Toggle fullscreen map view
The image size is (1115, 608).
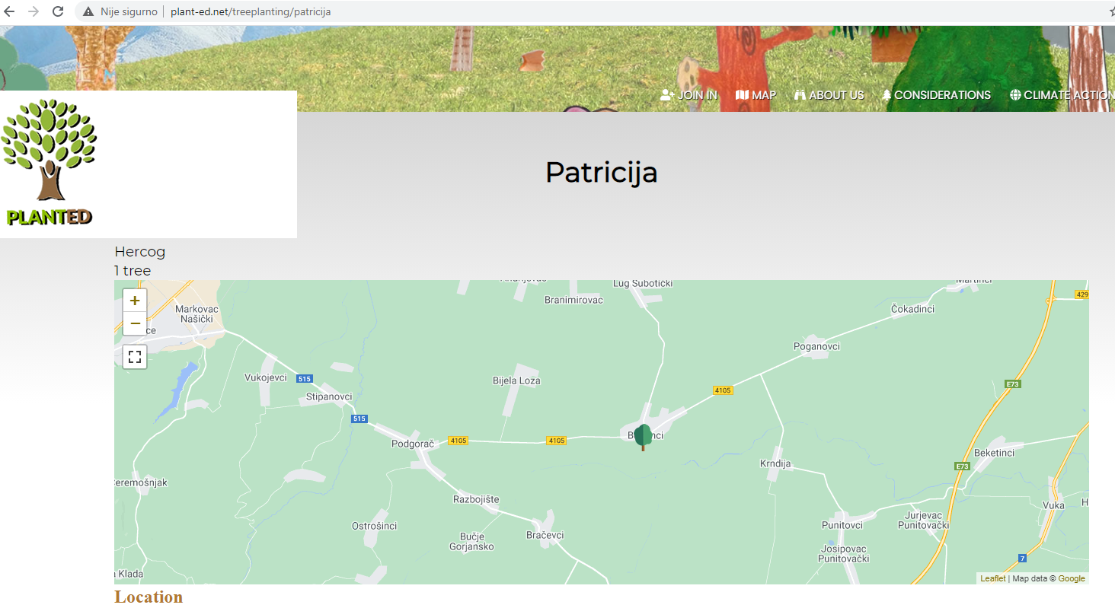pos(135,357)
